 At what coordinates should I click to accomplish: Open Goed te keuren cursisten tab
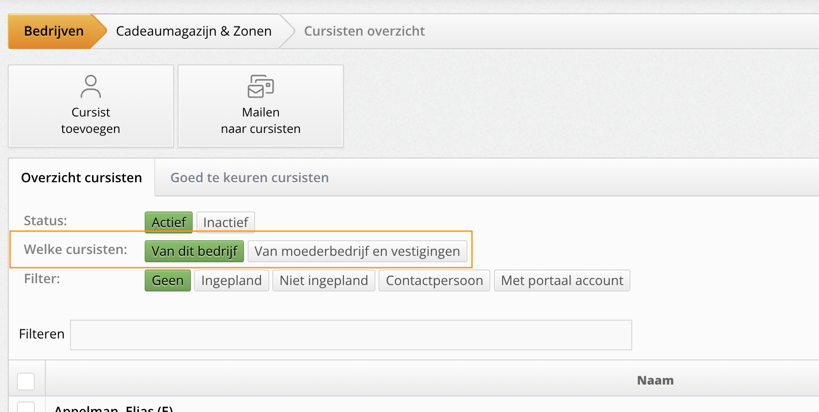coord(249,178)
